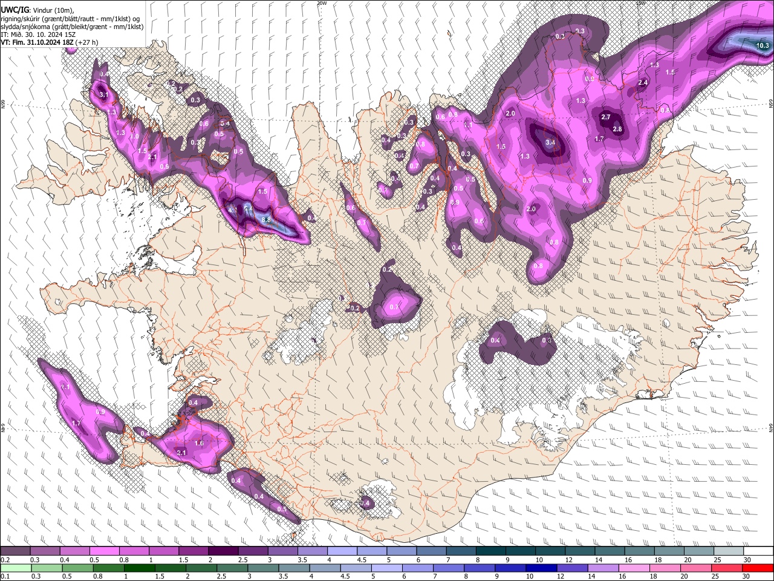Click the red 30 swatch in rain legend
The width and height of the screenshot is (774, 581).
coord(758,568)
